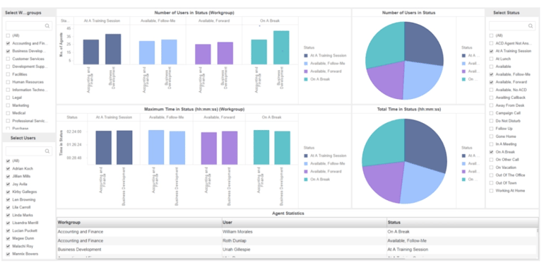Viewport: 544px width, 263px height.
Task: Uncheck user Lucian Puckett
Action: click(x=8, y=230)
